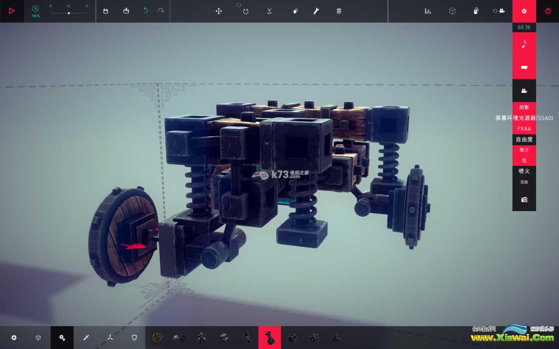
Task: Take a screenshot with the camera icon
Action: tap(524, 199)
